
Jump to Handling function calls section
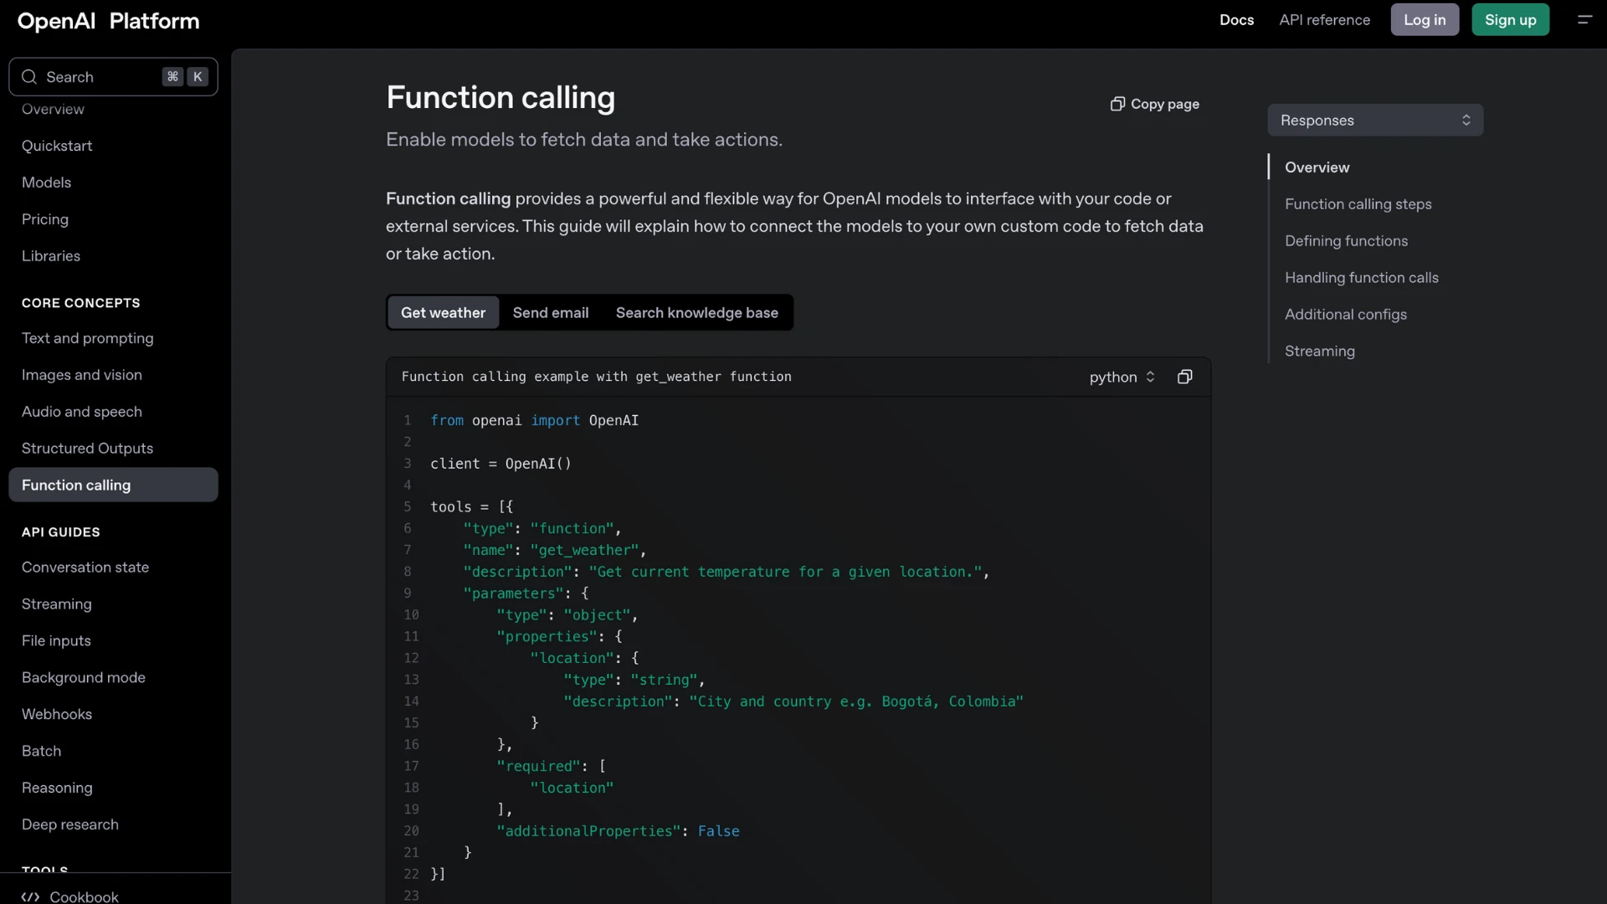pyautogui.click(x=1361, y=278)
